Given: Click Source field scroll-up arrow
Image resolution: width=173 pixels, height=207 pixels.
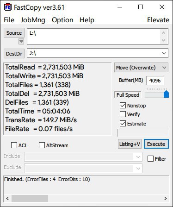Looking at the screenshot, I should click(x=164, y=33).
